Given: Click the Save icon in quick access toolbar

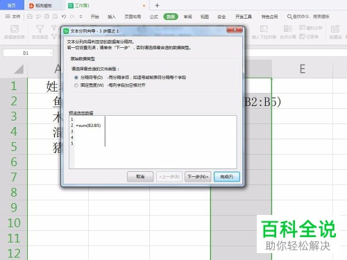Looking at the screenshot, I should 30,17.
